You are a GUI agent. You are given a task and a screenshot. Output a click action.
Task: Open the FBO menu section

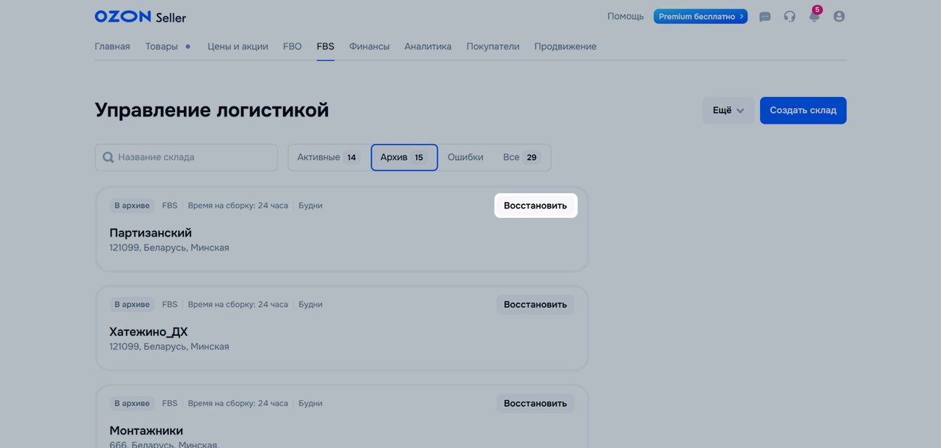[292, 46]
